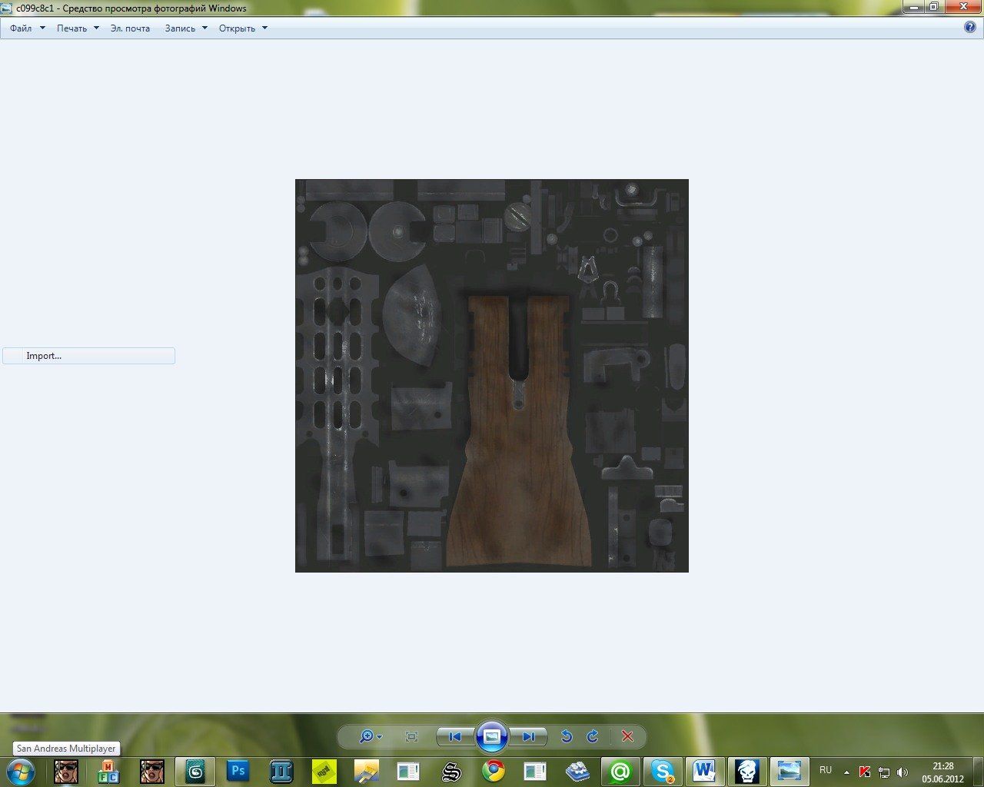Go to the previous photo
The width and height of the screenshot is (984, 787).
pos(455,736)
